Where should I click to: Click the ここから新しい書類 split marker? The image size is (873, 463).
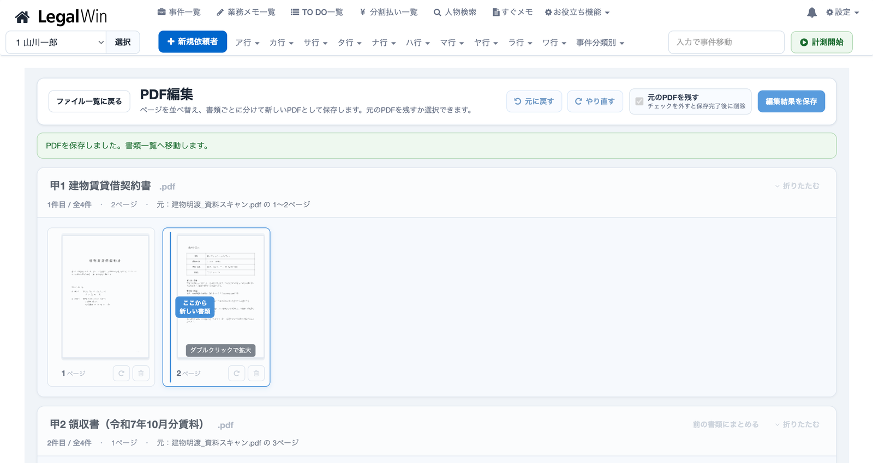coord(195,307)
